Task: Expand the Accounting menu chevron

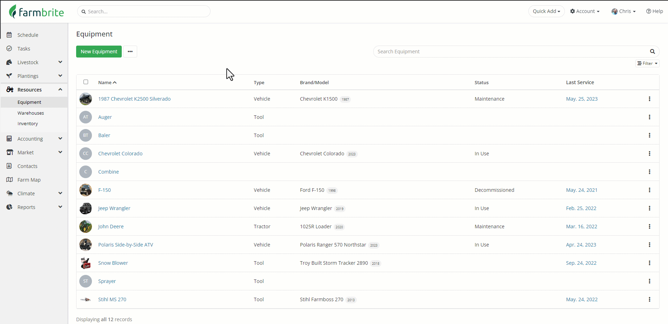Action: 60,139
